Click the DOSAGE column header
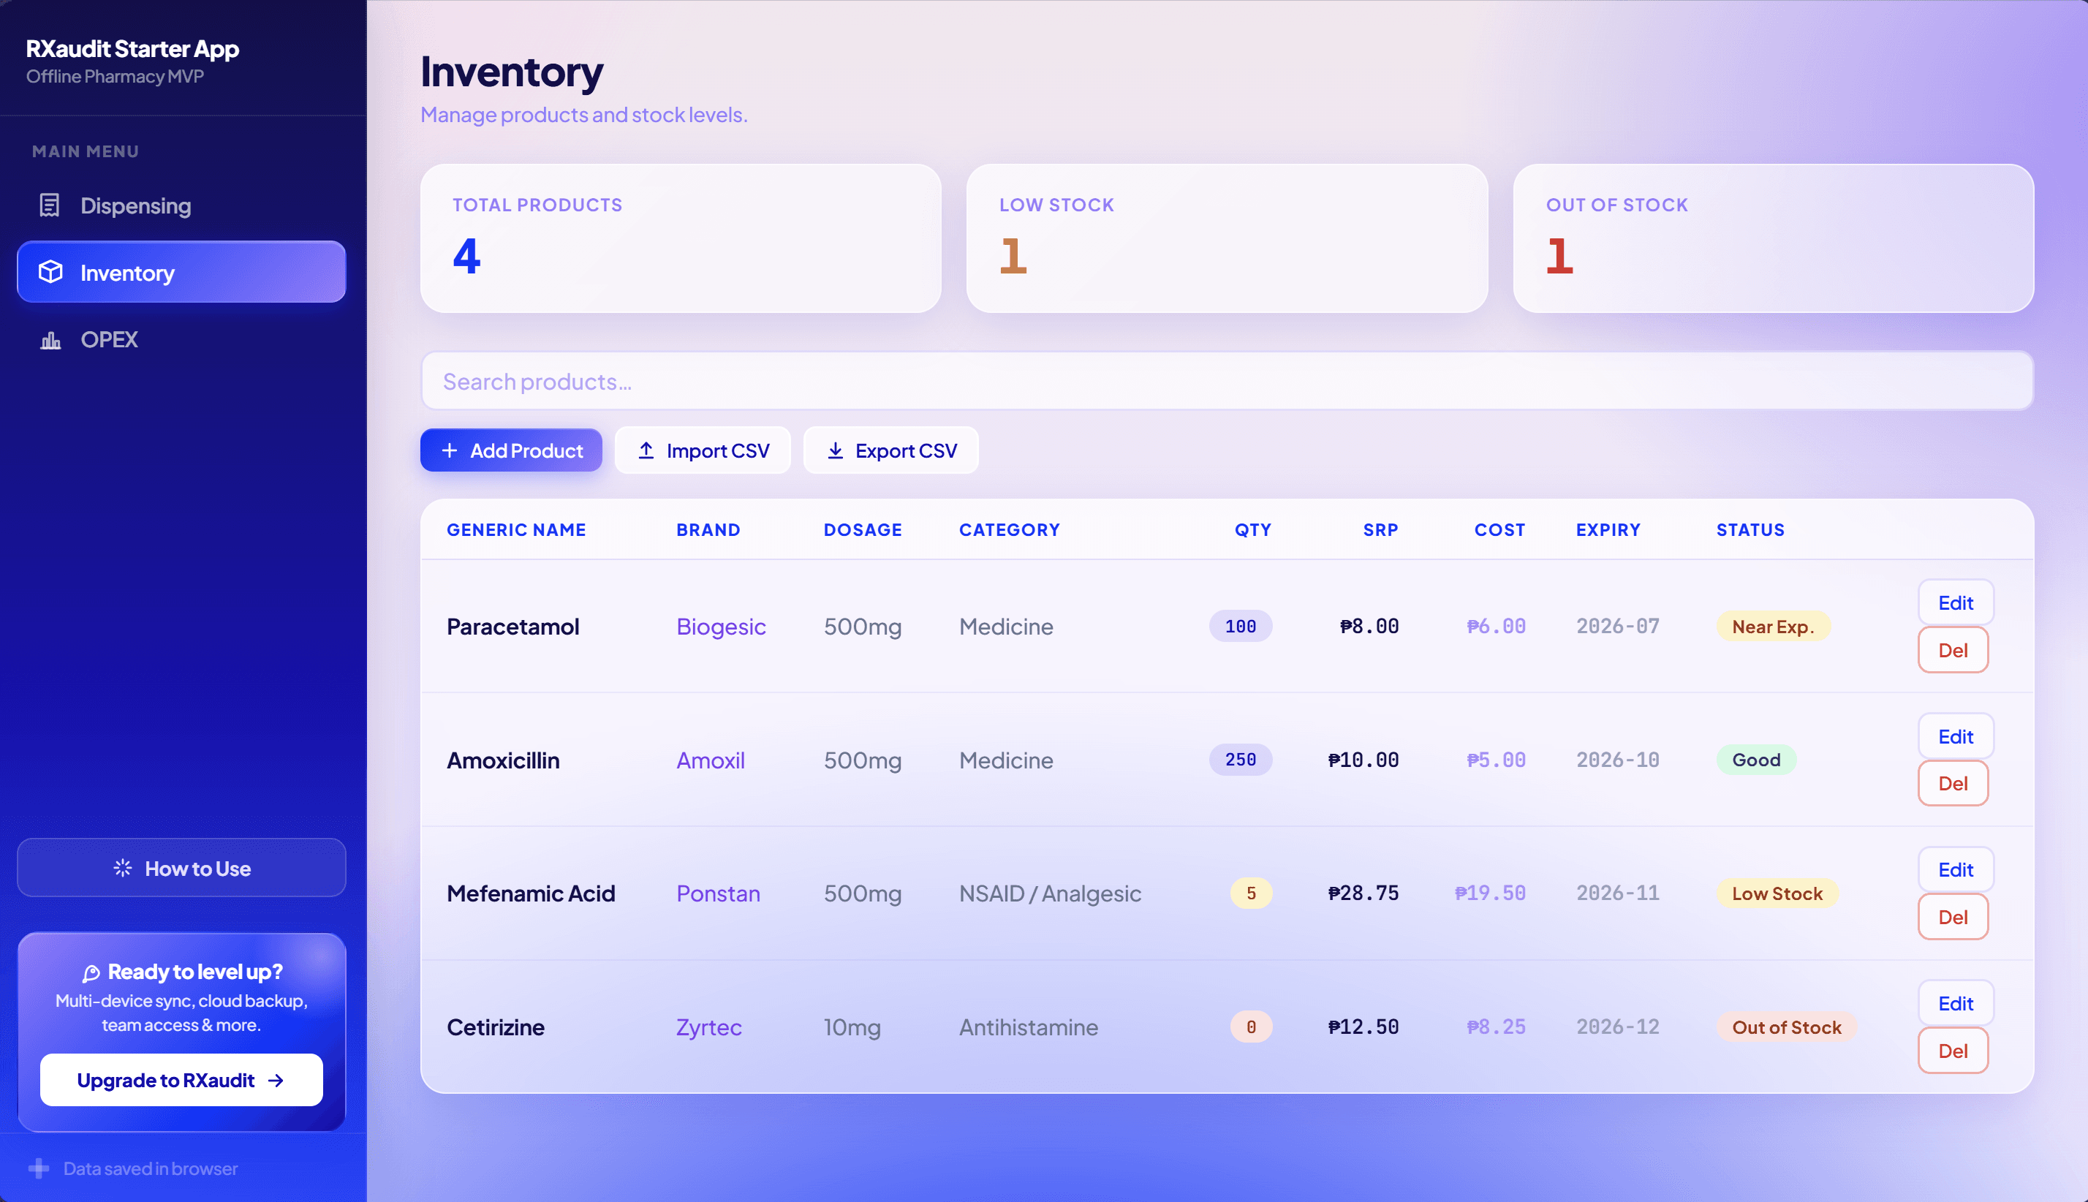Image resolution: width=2088 pixels, height=1202 pixels. pos(863,530)
